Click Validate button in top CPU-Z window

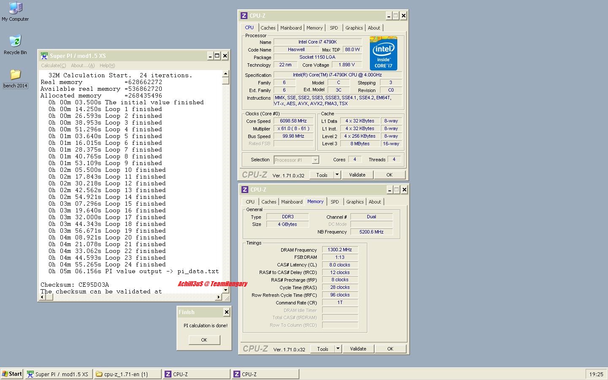(357, 175)
